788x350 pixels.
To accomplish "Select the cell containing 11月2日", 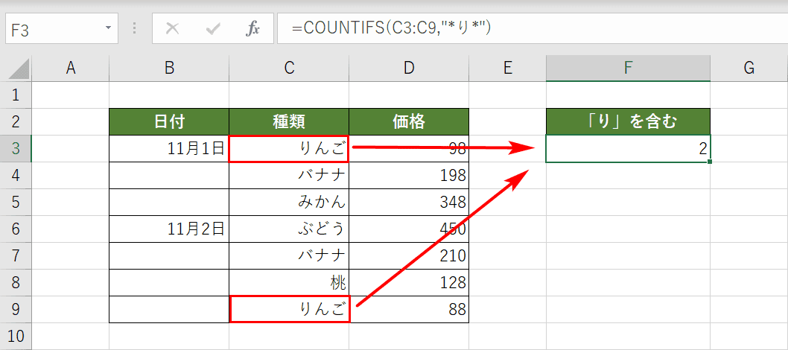I will point(169,229).
